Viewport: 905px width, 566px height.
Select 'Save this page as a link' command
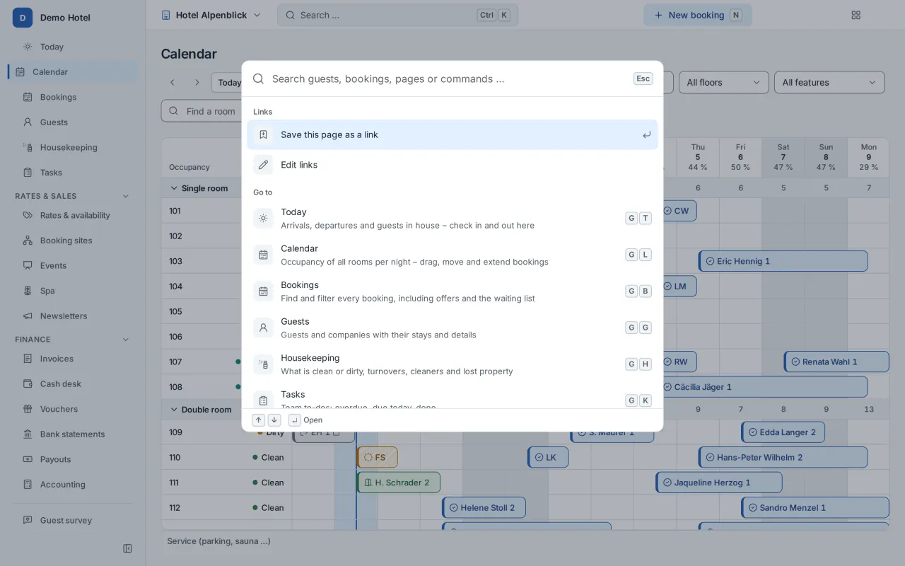click(452, 134)
